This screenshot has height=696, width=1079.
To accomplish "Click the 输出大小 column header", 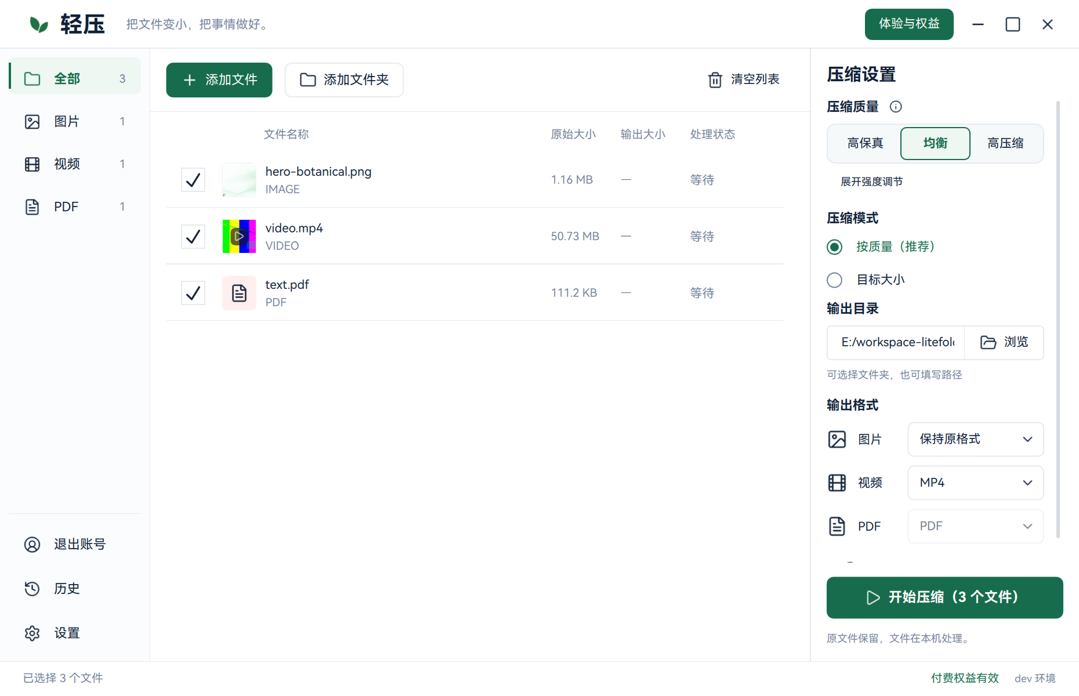I will click(643, 135).
